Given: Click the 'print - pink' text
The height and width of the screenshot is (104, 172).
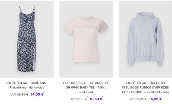Looking at the screenshot, I should [x=86, y=92].
